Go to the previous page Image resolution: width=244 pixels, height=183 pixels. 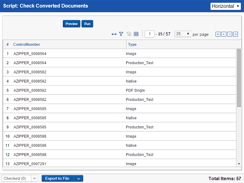click(x=224, y=34)
